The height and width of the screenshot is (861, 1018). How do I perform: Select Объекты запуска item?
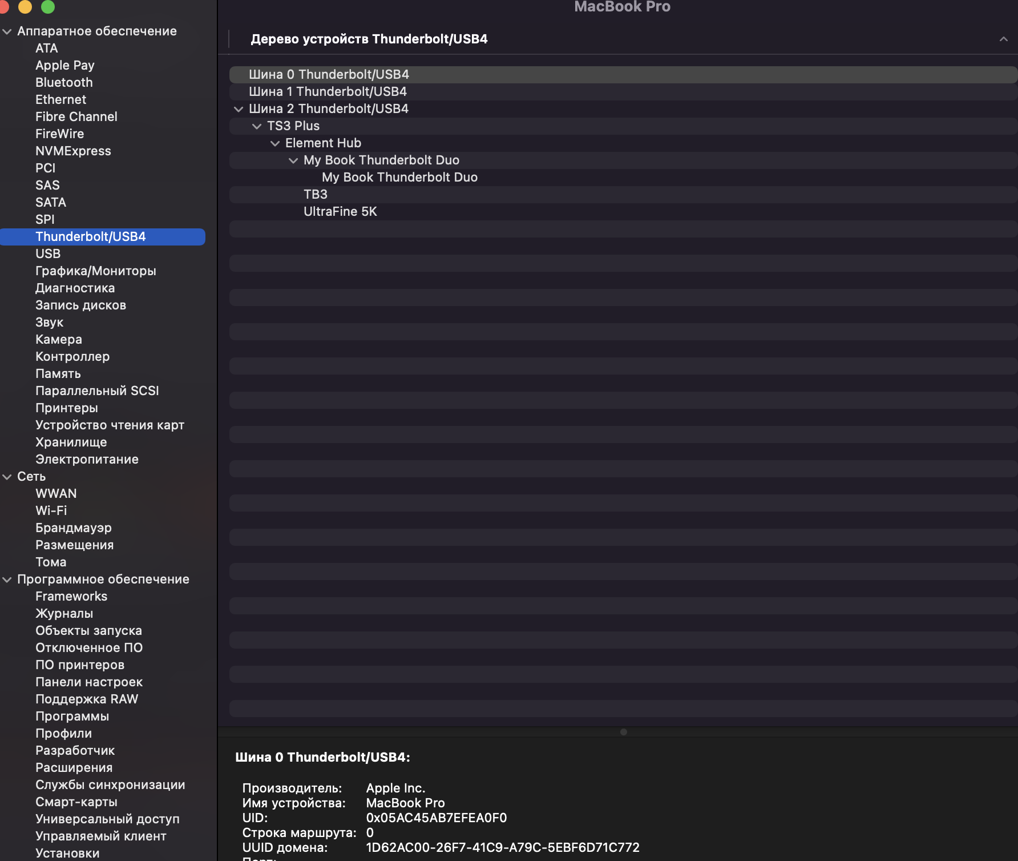click(x=89, y=631)
